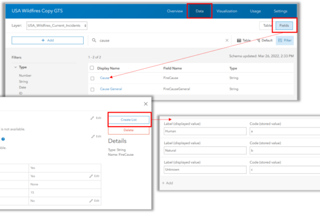
Task: Click the Field Name column header
Action: point(172,68)
